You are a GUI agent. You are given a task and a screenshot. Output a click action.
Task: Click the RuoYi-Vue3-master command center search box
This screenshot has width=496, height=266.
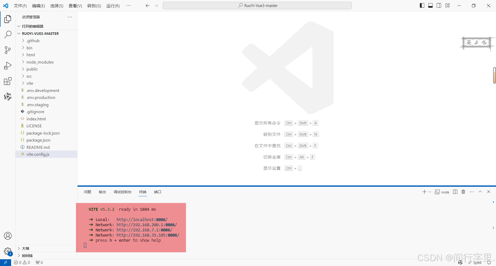coord(257,5)
